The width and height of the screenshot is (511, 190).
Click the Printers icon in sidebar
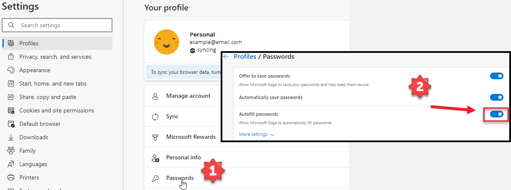coord(11,177)
